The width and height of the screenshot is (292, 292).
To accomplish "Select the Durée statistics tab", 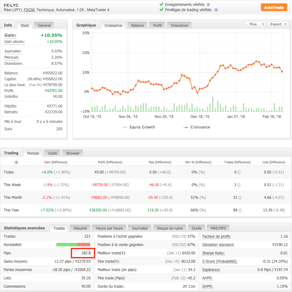I will tap(197, 228).
